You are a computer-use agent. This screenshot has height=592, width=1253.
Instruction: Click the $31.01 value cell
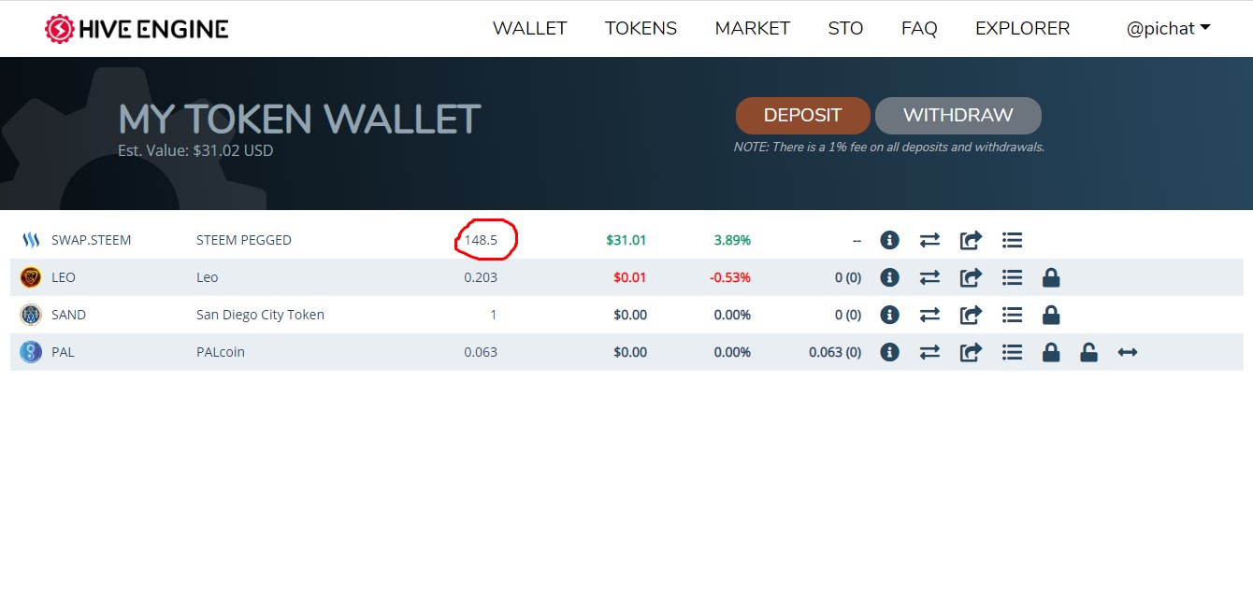626,240
